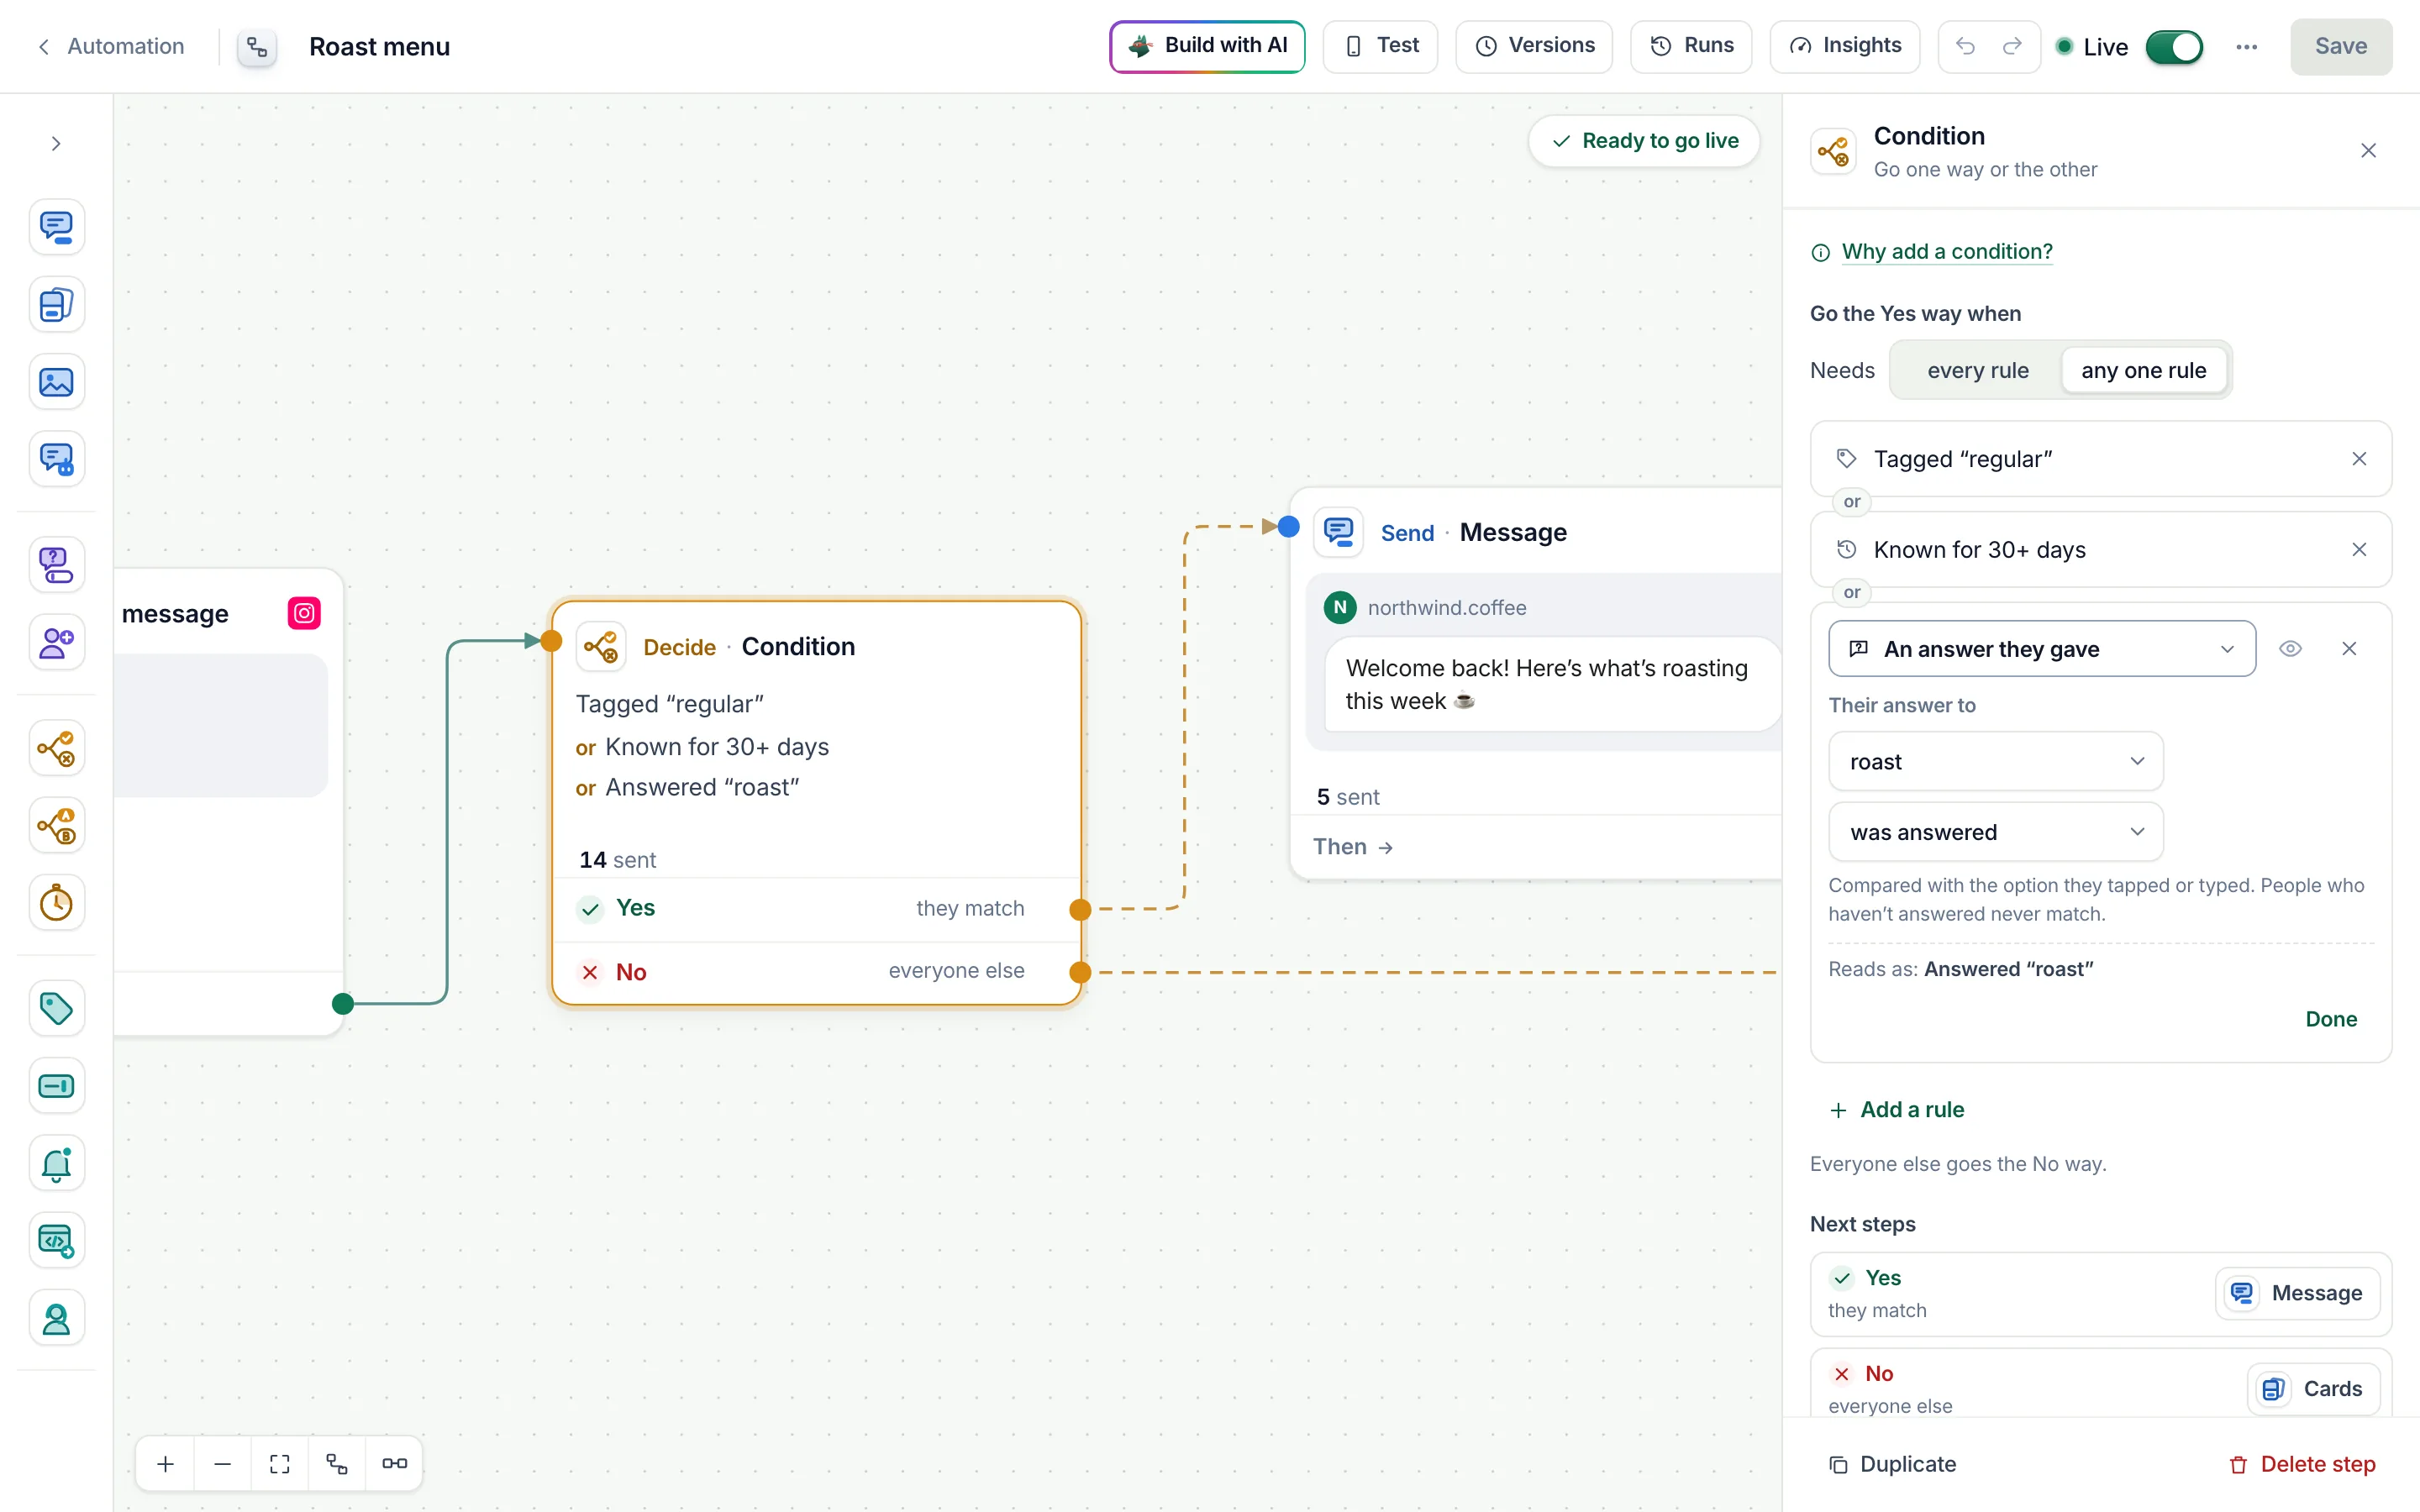Toggle the Live switch off
Viewport: 2420px width, 1512px height.
(x=2174, y=47)
